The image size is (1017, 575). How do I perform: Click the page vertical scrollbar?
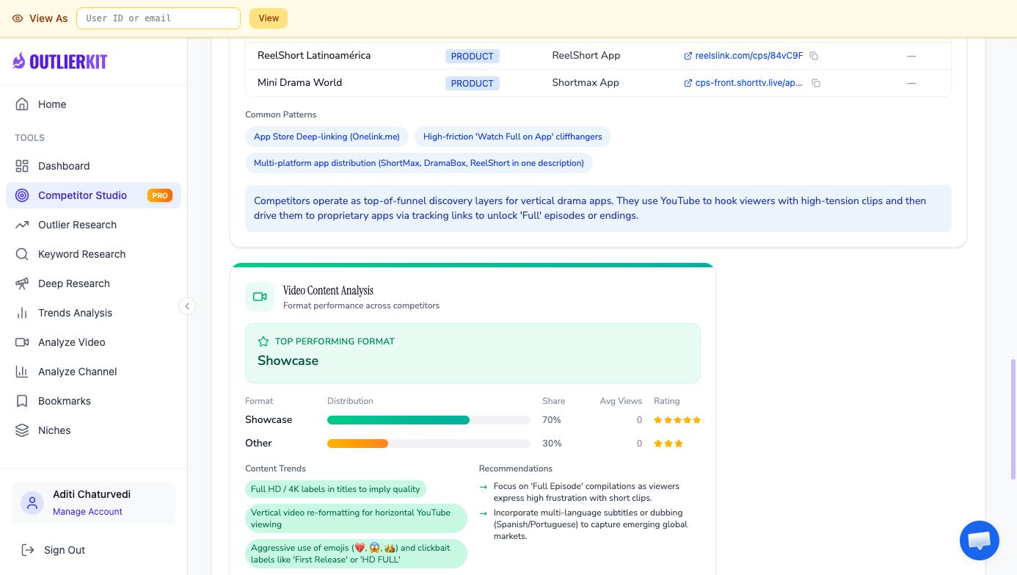coord(1013,419)
